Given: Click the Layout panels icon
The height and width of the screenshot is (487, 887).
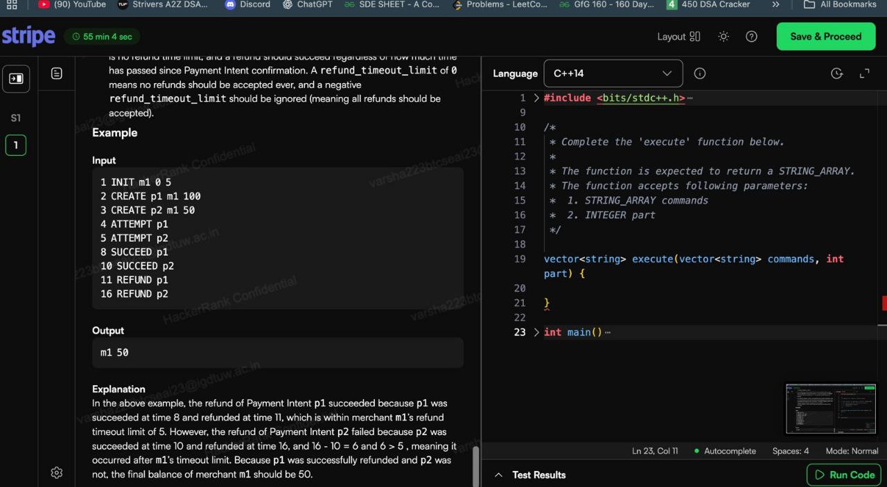Looking at the screenshot, I should [694, 37].
